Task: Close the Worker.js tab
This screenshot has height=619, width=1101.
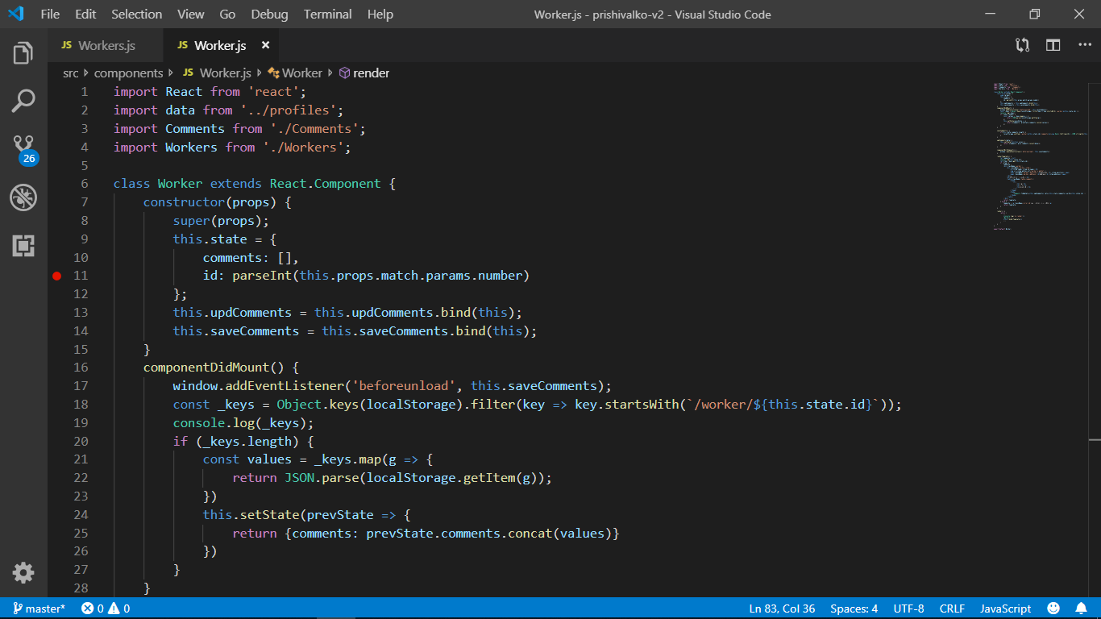Action: pyautogui.click(x=265, y=45)
